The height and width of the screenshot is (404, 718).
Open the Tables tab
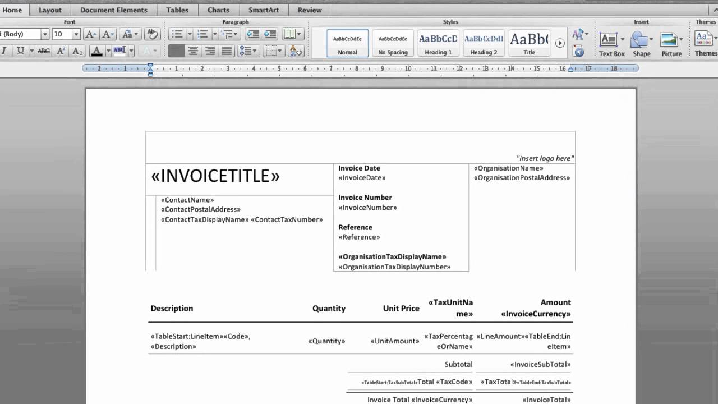pos(177,10)
